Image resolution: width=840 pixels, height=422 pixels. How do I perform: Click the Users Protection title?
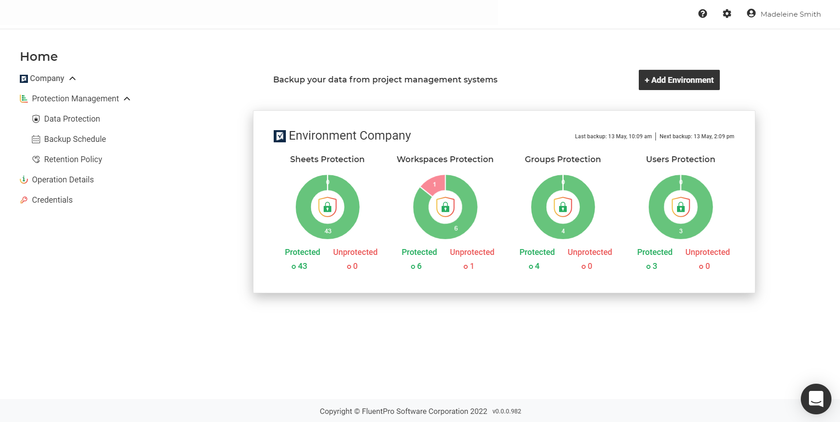pyautogui.click(x=681, y=159)
